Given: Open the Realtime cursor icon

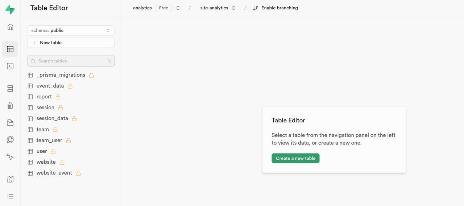Looking at the screenshot, I should (x=10, y=157).
